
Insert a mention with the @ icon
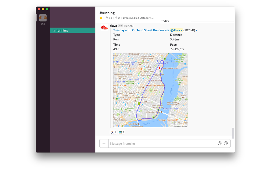coord(220,143)
